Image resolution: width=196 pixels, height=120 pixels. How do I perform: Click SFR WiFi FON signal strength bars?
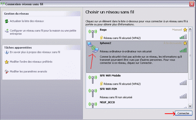pyautogui.click(x=183, y=96)
